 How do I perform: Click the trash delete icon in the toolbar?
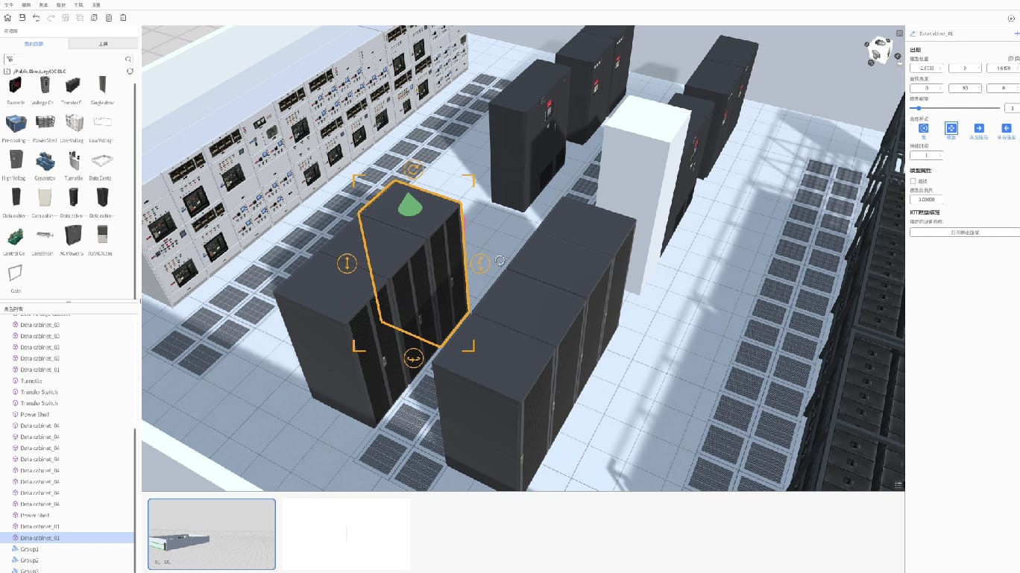point(123,18)
